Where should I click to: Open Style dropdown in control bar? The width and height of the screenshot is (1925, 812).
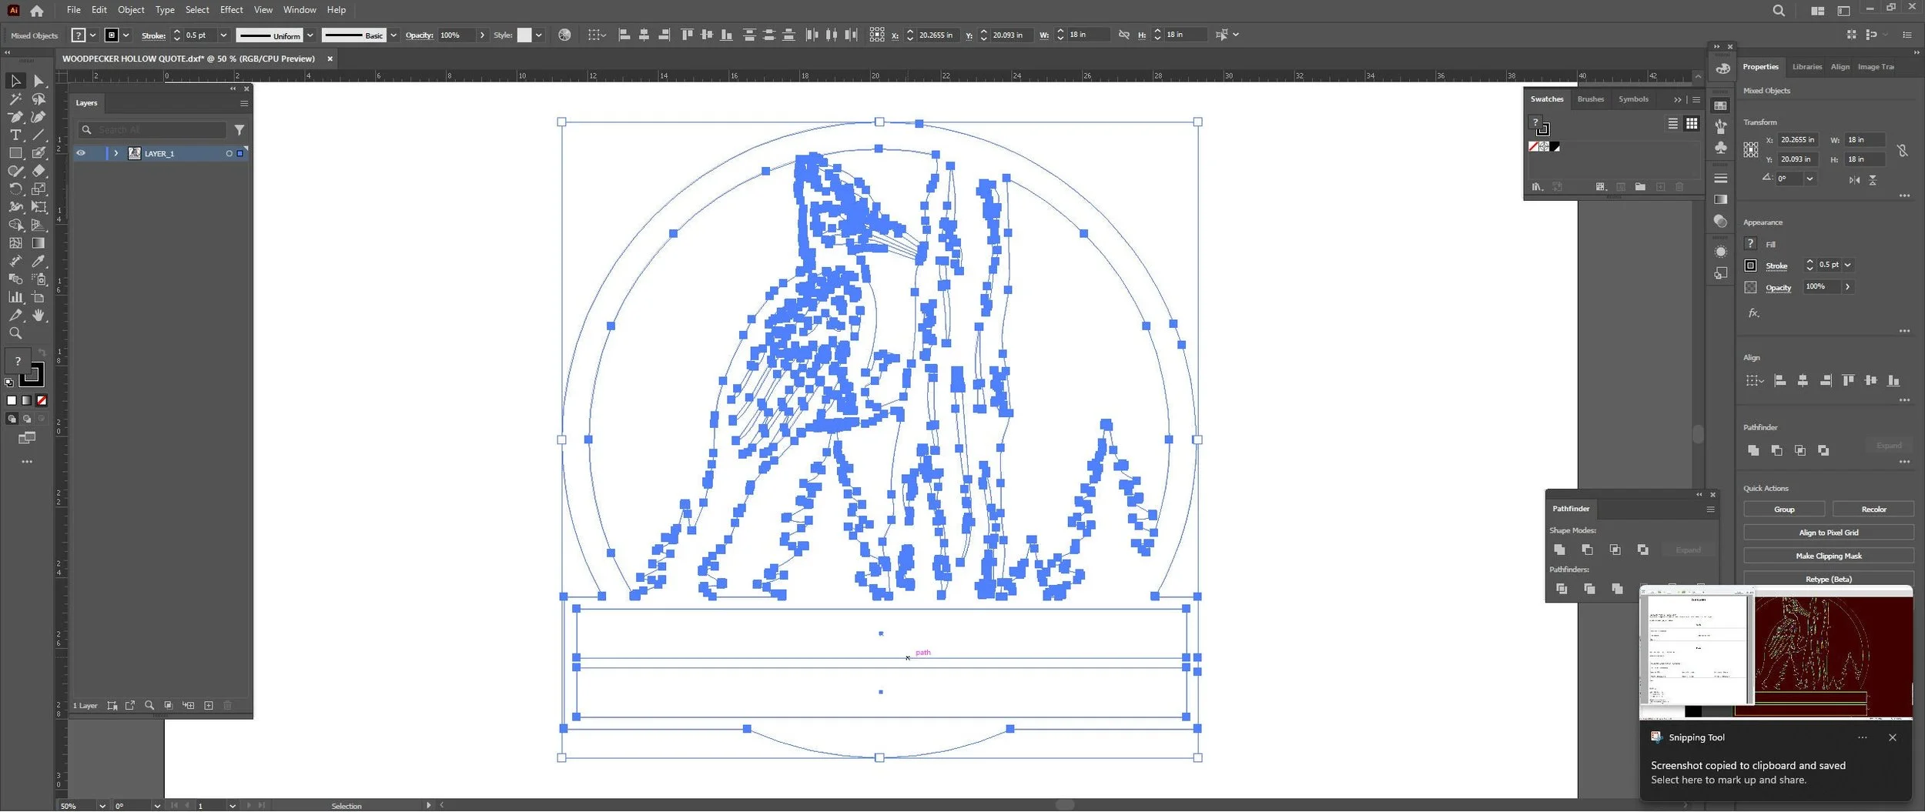[x=538, y=35]
